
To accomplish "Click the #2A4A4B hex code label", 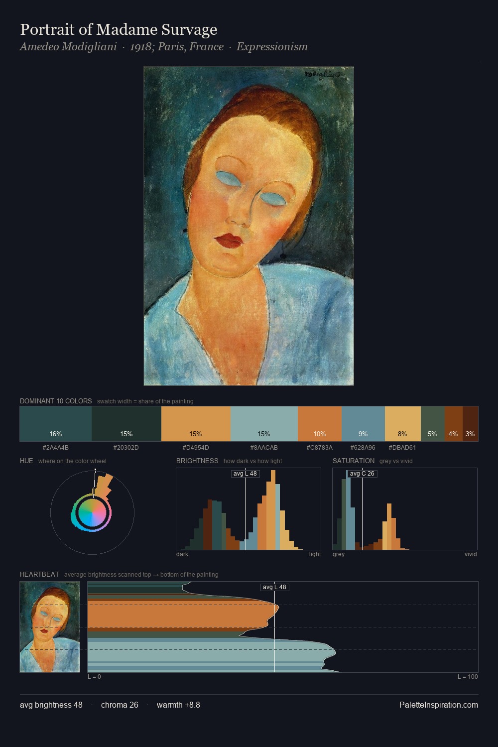I will 56,448.
